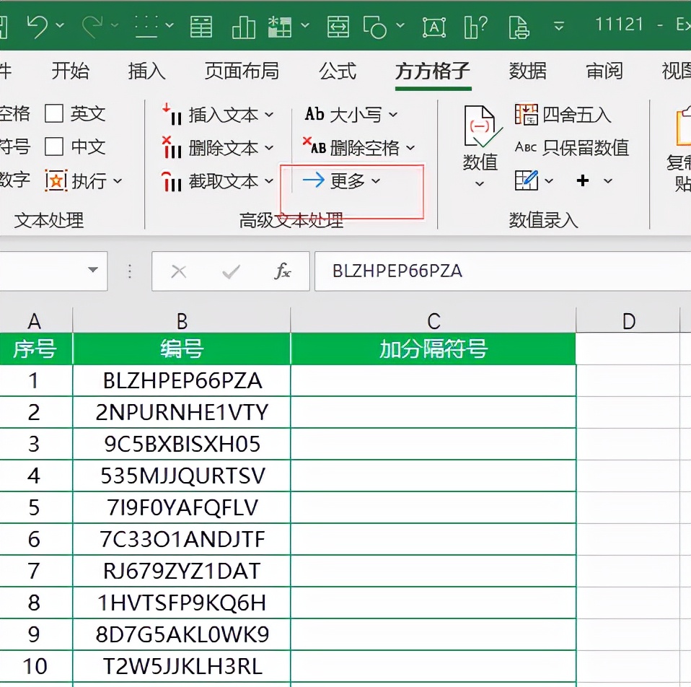Open the 页面布局 tab
691x687 pixels.
point(242,71)
